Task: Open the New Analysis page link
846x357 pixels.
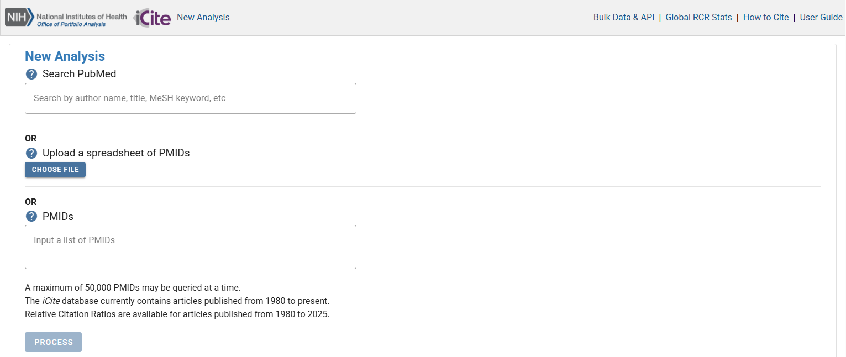Action: (x=203, y=17)
